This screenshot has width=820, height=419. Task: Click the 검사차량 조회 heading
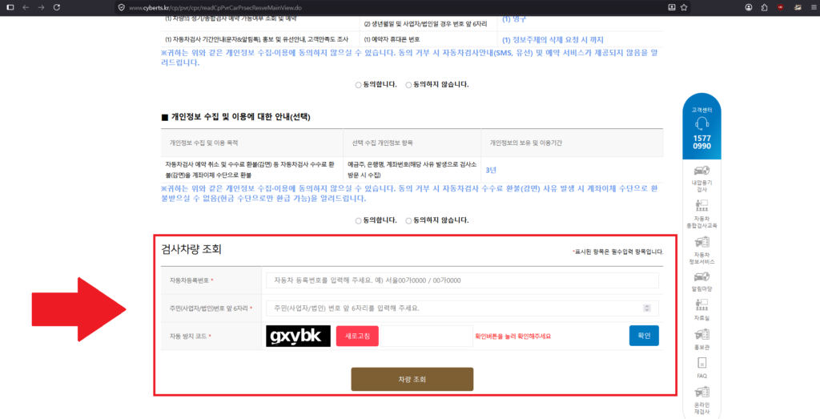pos(191,249)
